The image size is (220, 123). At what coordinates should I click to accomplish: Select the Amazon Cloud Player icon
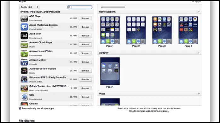point(24,44)
